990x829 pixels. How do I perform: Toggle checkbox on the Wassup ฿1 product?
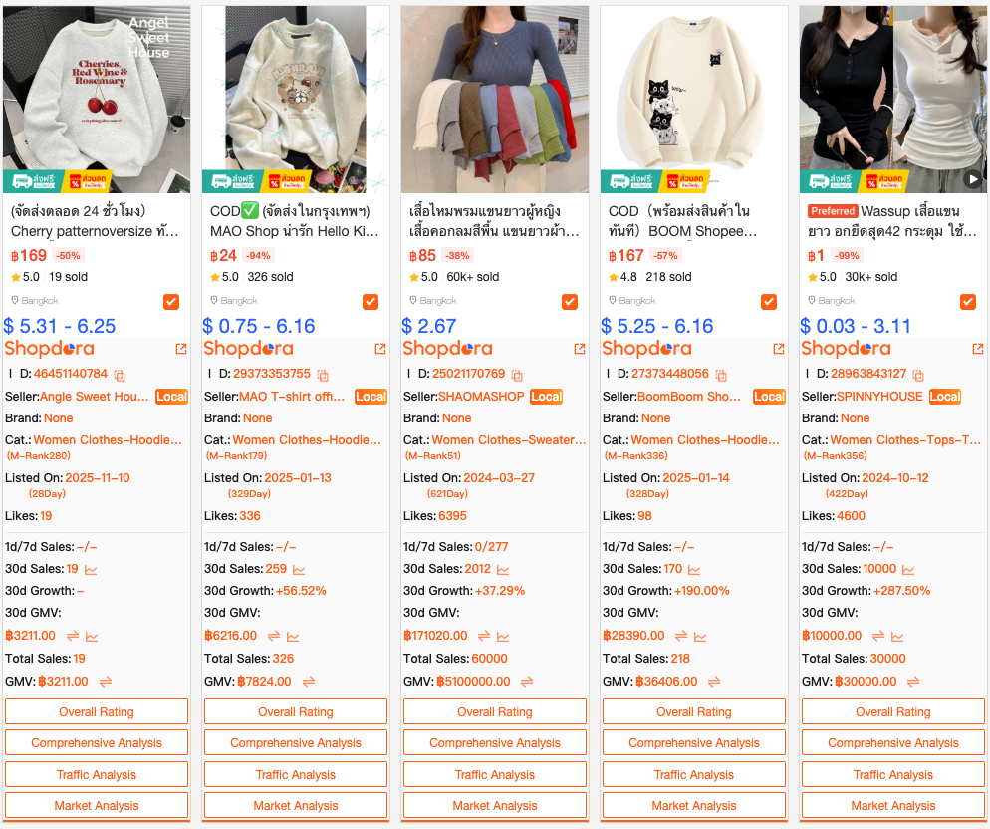(x=968, y=301)
